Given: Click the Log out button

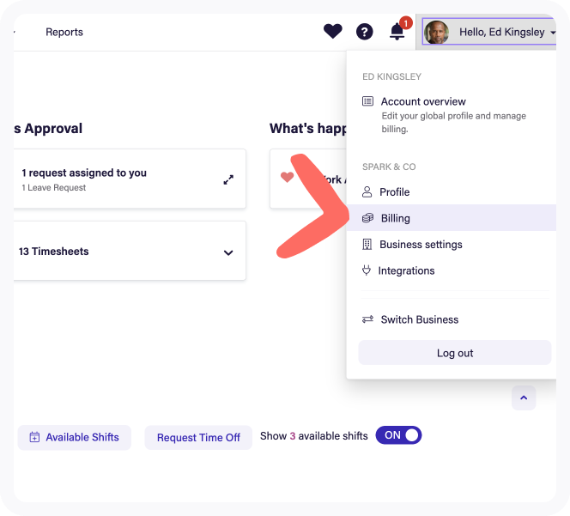Looking at the screenshot, I should click(455, 352).
